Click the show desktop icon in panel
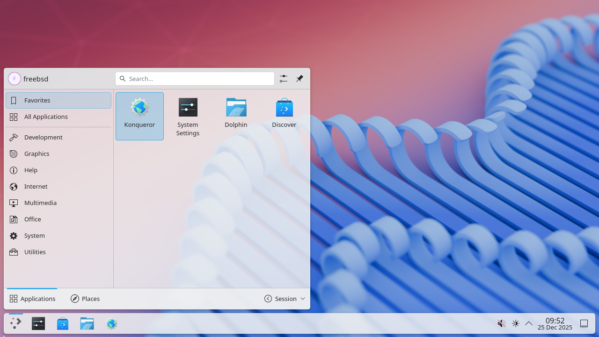Image resolution: width=599 pixels, height=337 pixels. 584,323
